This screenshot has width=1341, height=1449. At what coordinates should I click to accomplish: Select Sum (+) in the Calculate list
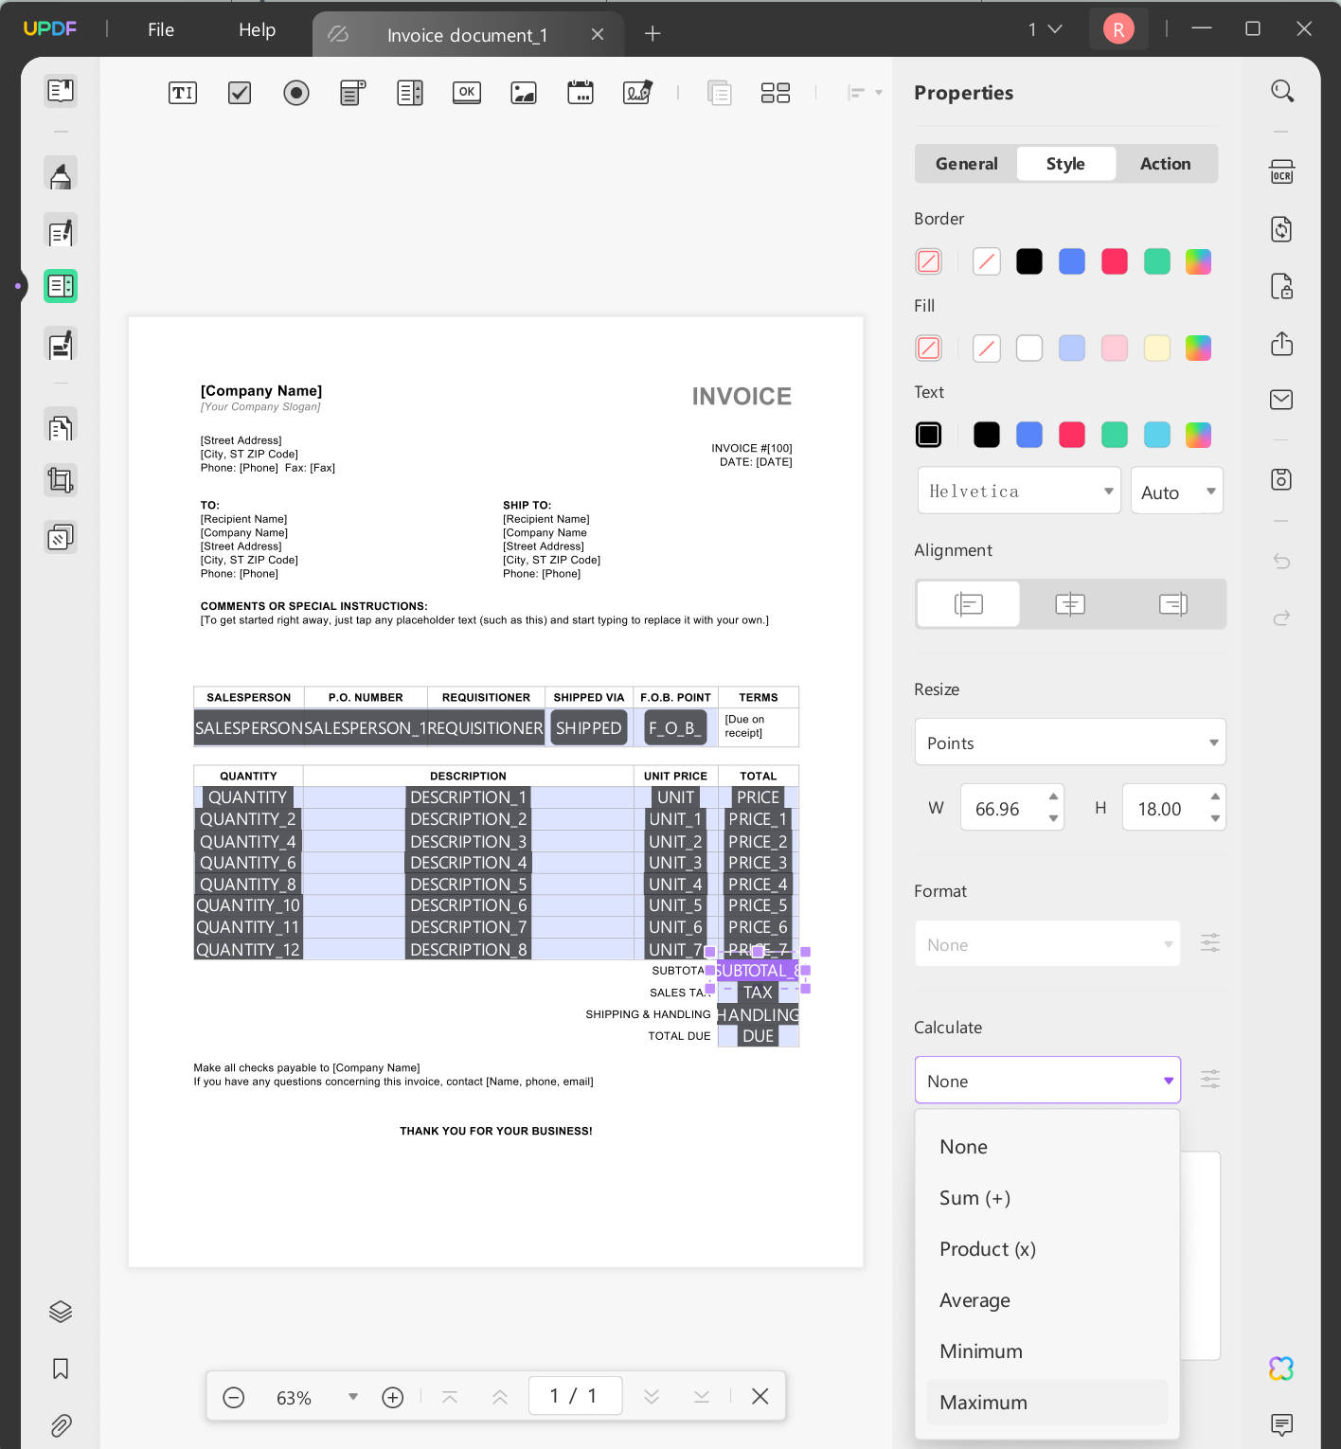pos(974,1197)
